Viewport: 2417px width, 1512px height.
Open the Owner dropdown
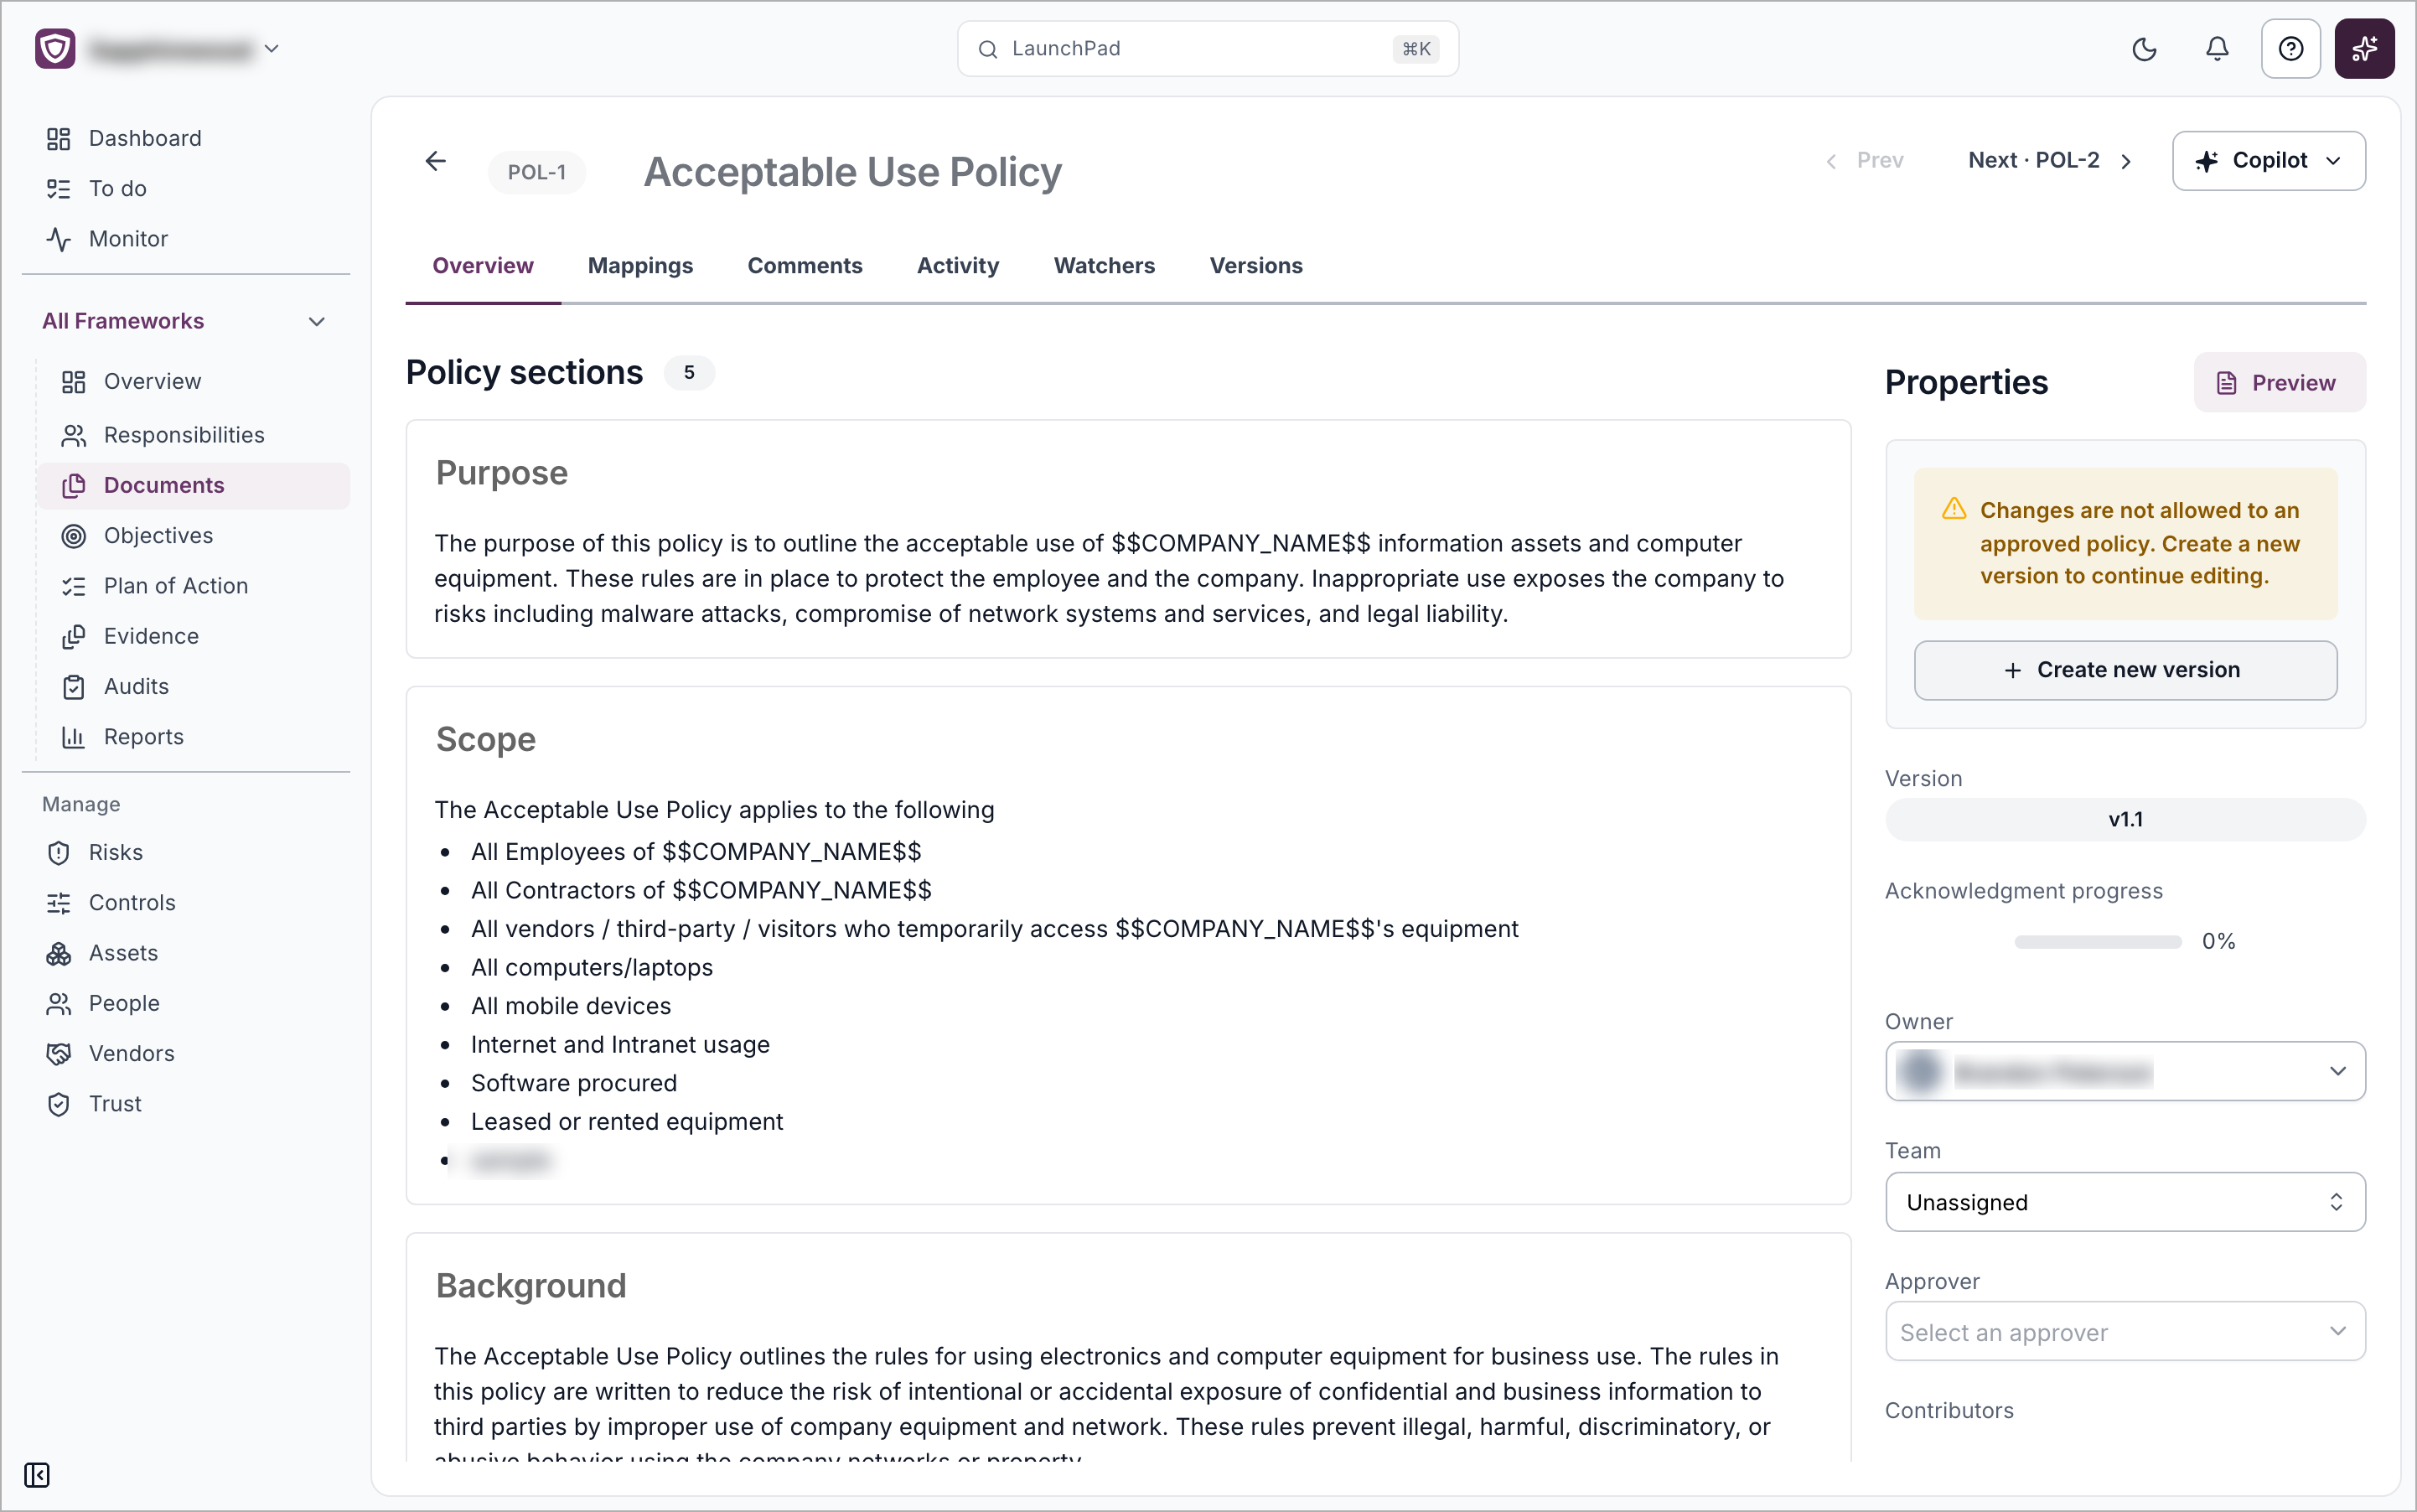click(2125, 1071)
